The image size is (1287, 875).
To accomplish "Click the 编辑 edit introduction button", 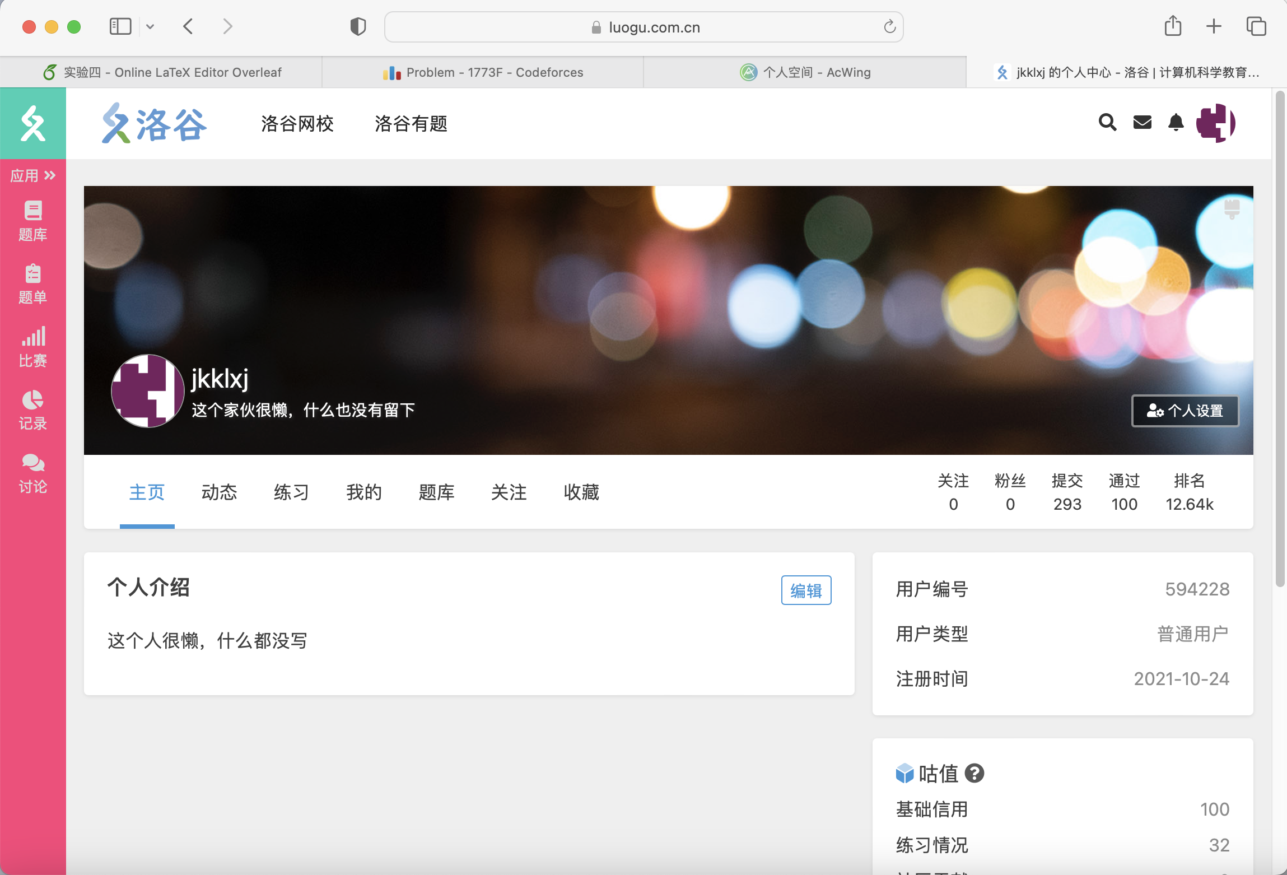I will (806, 590).
